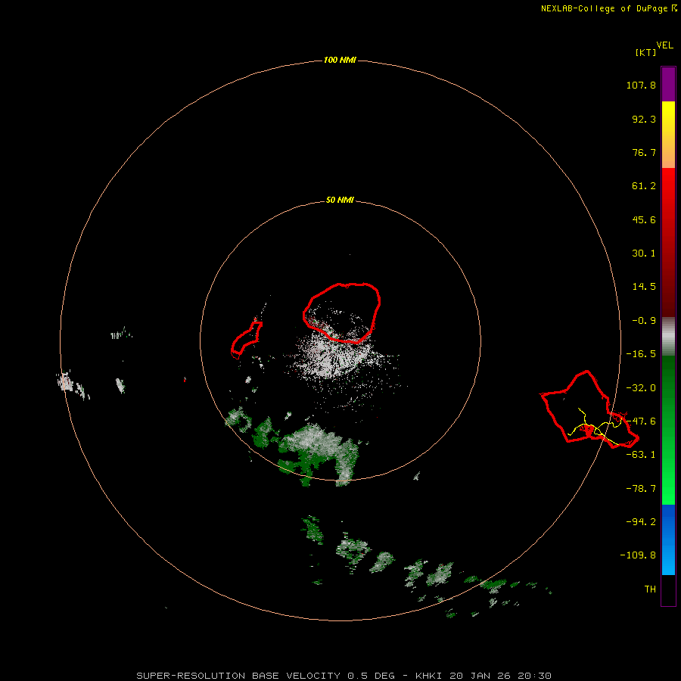Click the -63.1 scale value

tap(641, 455)
